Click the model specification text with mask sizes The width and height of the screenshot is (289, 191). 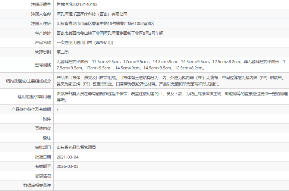(170, 65)
